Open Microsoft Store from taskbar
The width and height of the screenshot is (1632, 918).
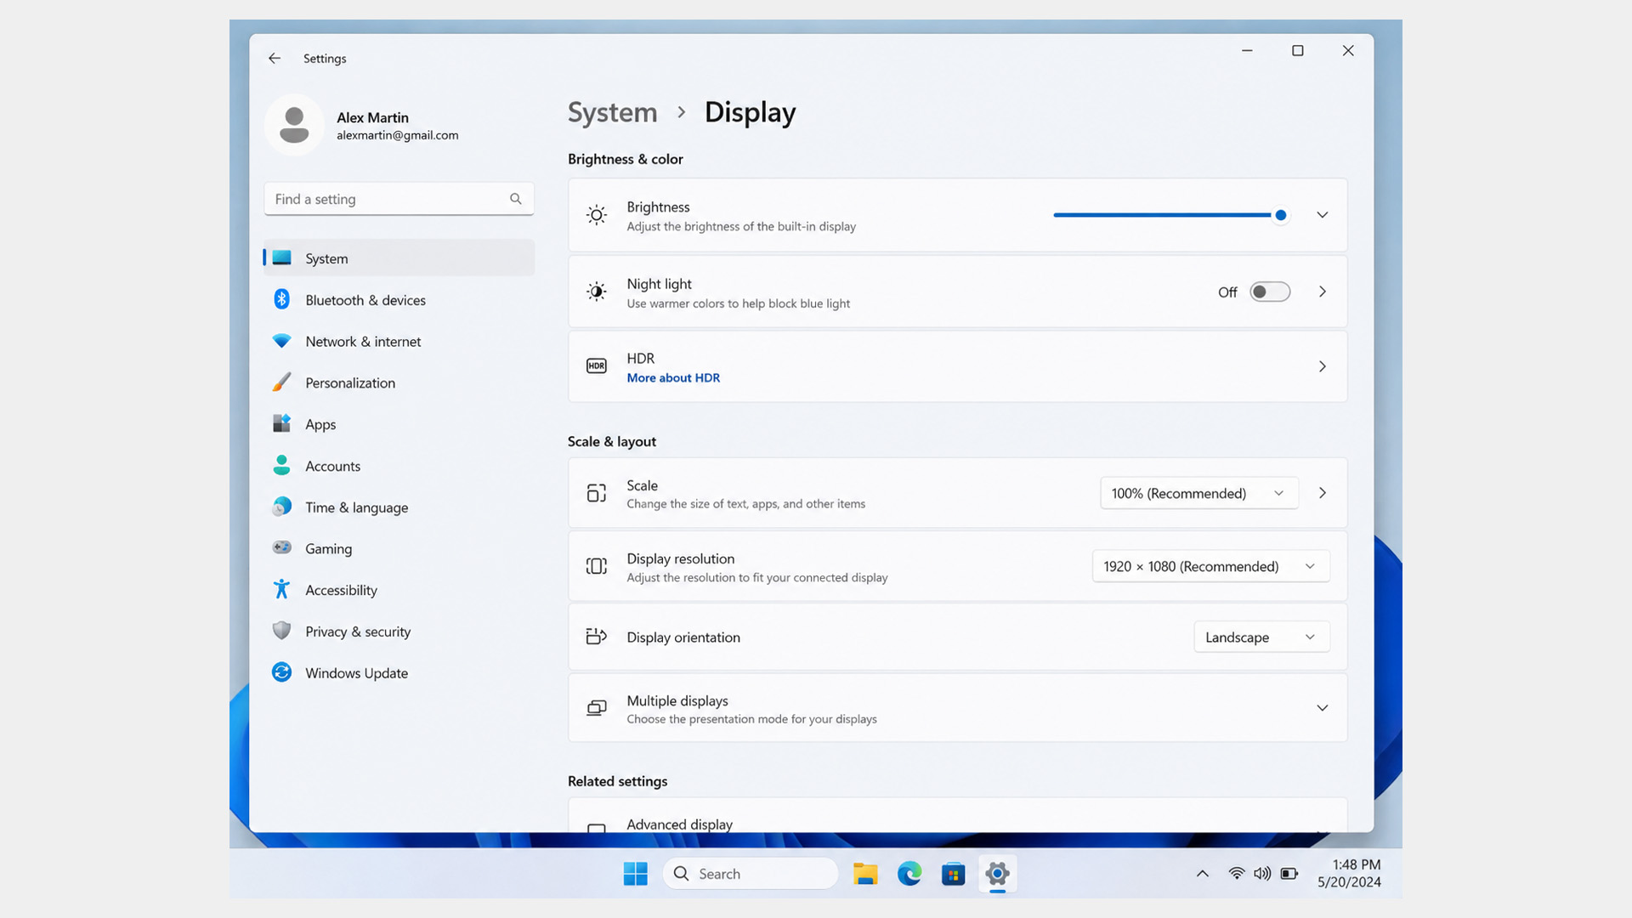pyautogui.click(x=954, y=874)
